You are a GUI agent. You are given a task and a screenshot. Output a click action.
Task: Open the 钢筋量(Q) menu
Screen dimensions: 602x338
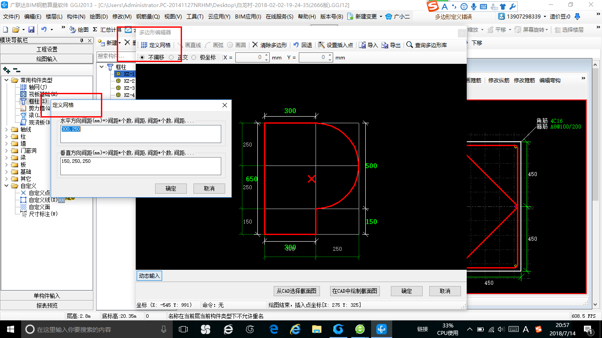(148, 17)
